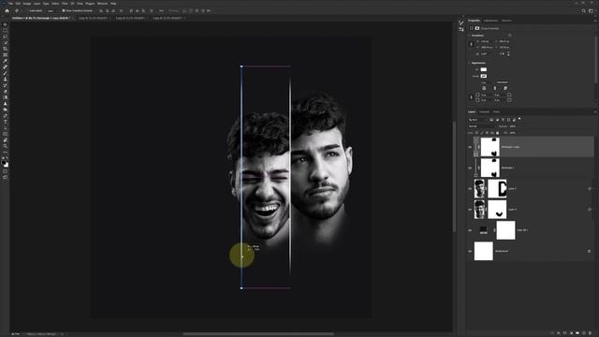Select the Lasso tool
Screen dimensions: 599x337
pos(6,37)
